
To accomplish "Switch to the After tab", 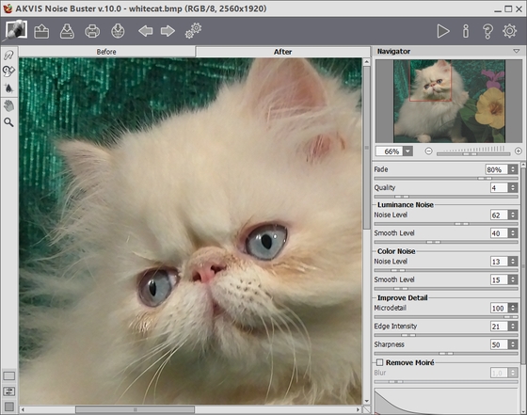I will [282, 52].
